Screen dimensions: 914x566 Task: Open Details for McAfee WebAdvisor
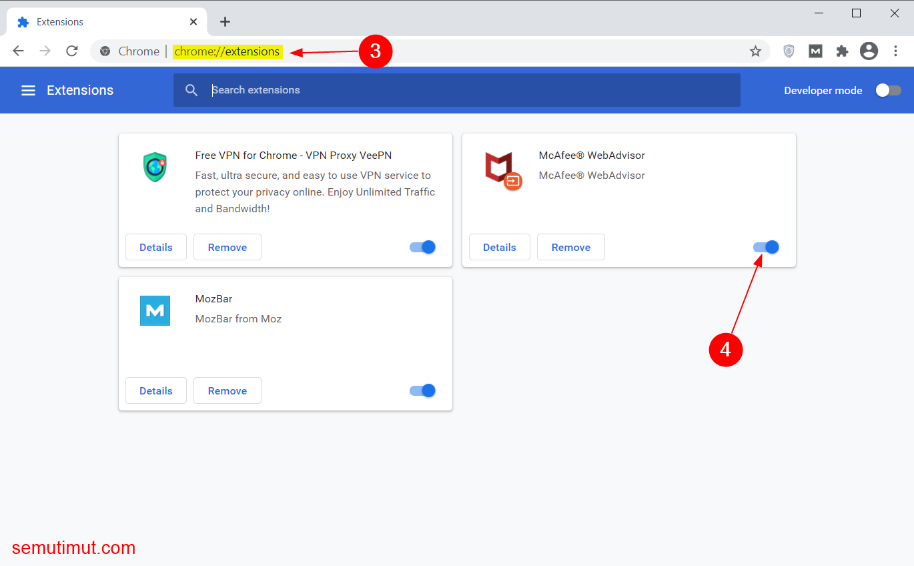click(x=500, y=247)
